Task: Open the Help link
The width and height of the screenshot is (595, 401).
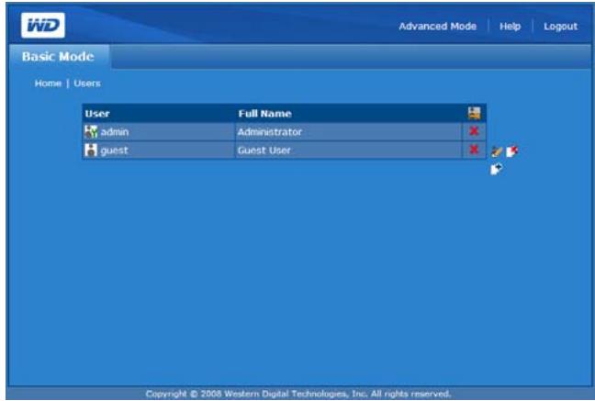Action: [510, 27]
